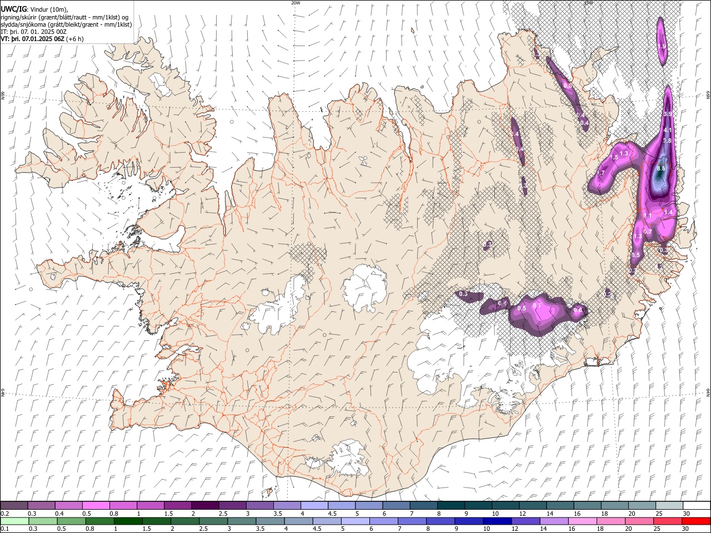Select the 3.8 value above the 8.6 peak
The width and height of the screenshot is (711, 533).
[667, 141]
